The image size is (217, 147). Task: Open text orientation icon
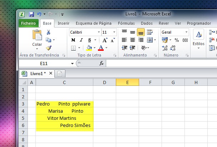pos(144,48)
